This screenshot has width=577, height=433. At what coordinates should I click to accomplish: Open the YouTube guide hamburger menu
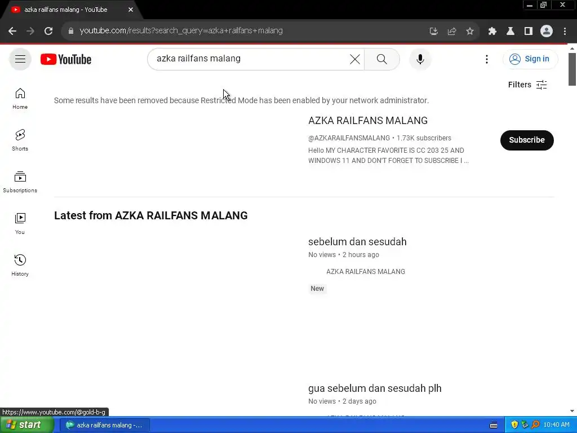coord(20,59)
